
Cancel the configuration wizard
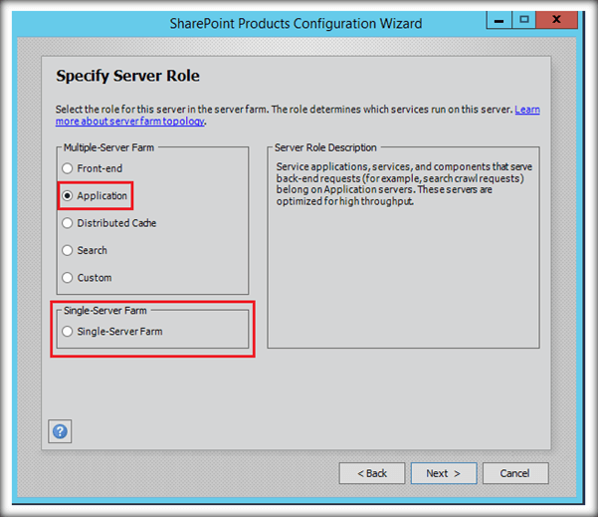tap(515, 473)
